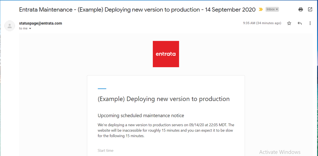This screenshot has height=156, width=318.
Task: Click the '9:35 AM (34 minutes ago)' timestamp
Action: click(x=262, y=23)
